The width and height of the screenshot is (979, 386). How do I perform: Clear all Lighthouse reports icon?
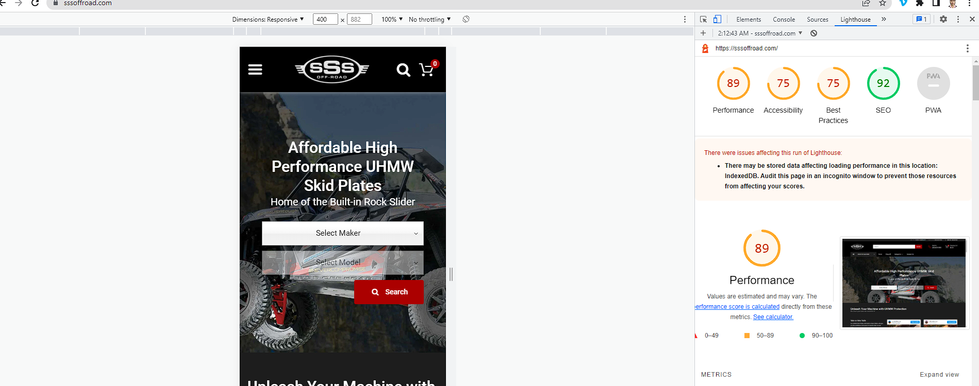(x=814, y=33)
